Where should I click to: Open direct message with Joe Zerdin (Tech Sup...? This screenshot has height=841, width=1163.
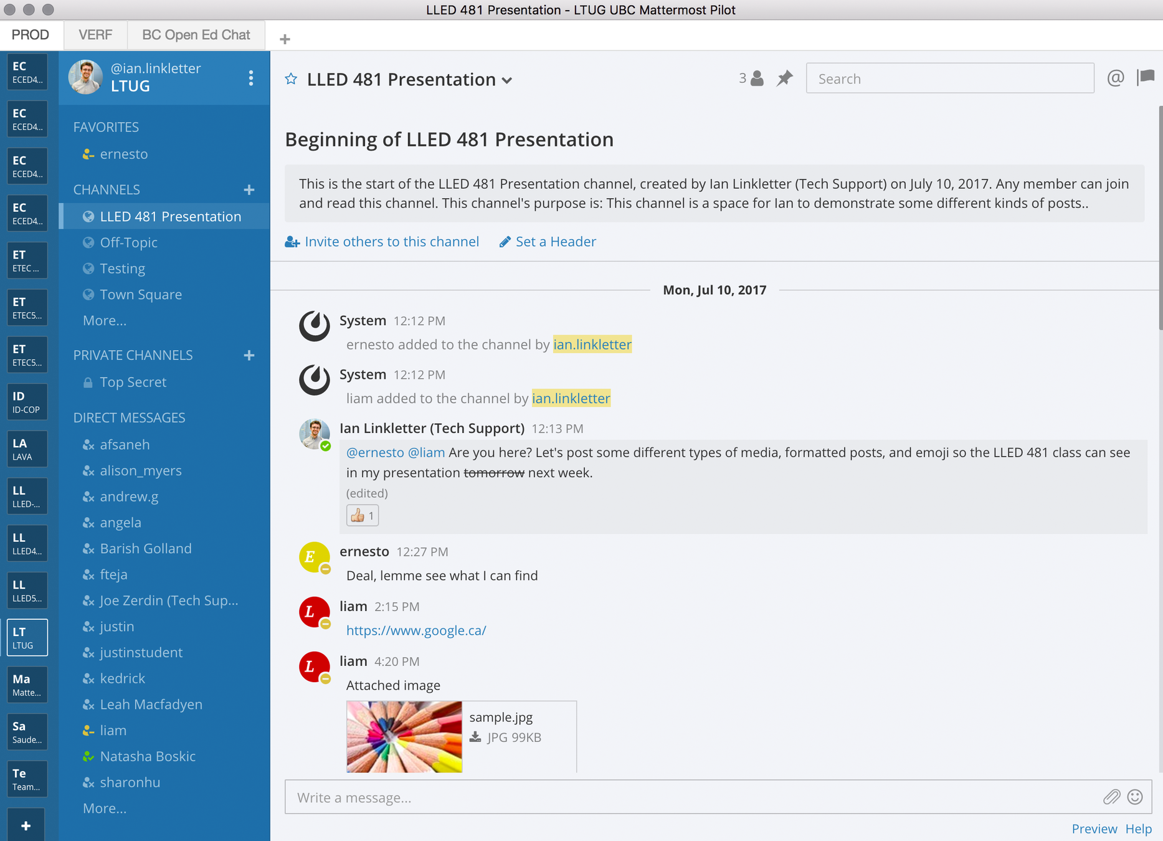point(169,601)
